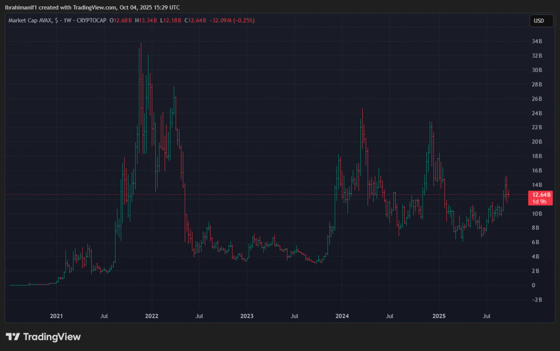Click the 34B price axis label

click(537, 41)
